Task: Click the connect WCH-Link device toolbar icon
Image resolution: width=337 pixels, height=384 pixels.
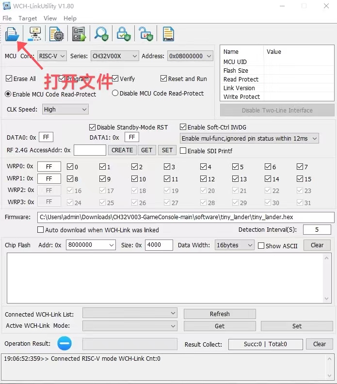Action: point(35,33)
